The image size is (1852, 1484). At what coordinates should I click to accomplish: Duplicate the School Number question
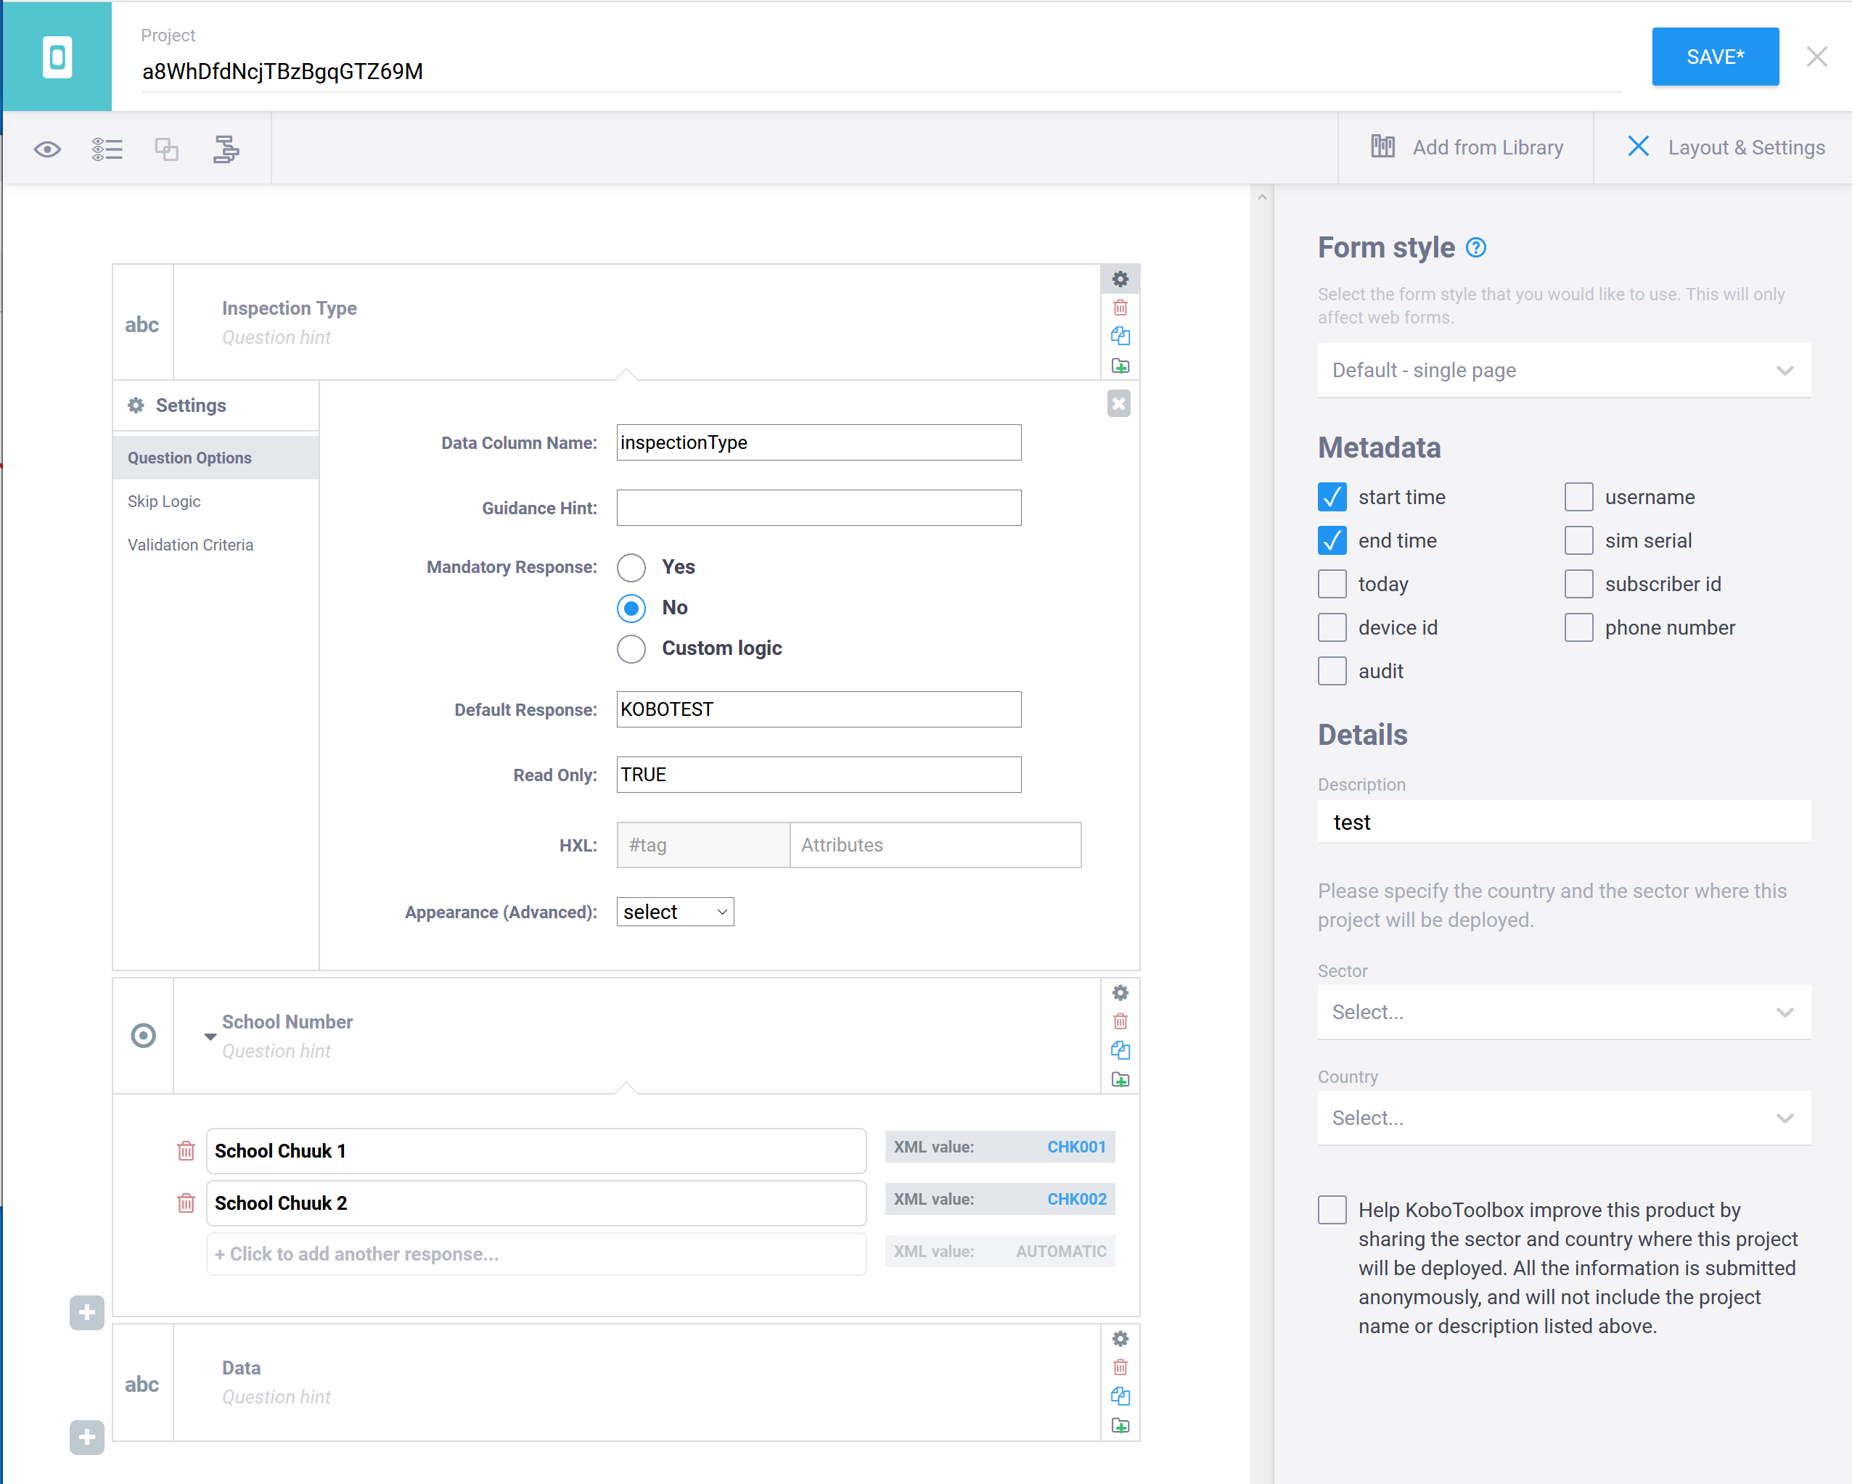coord(1120,1050)
